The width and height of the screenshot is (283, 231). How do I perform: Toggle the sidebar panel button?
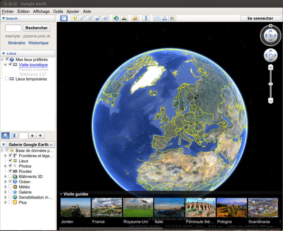(64, 18)
